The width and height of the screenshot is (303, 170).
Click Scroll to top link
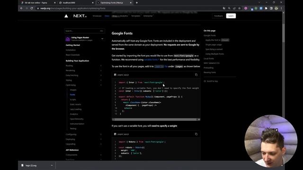pyautogui.click(x=211, y=81)
